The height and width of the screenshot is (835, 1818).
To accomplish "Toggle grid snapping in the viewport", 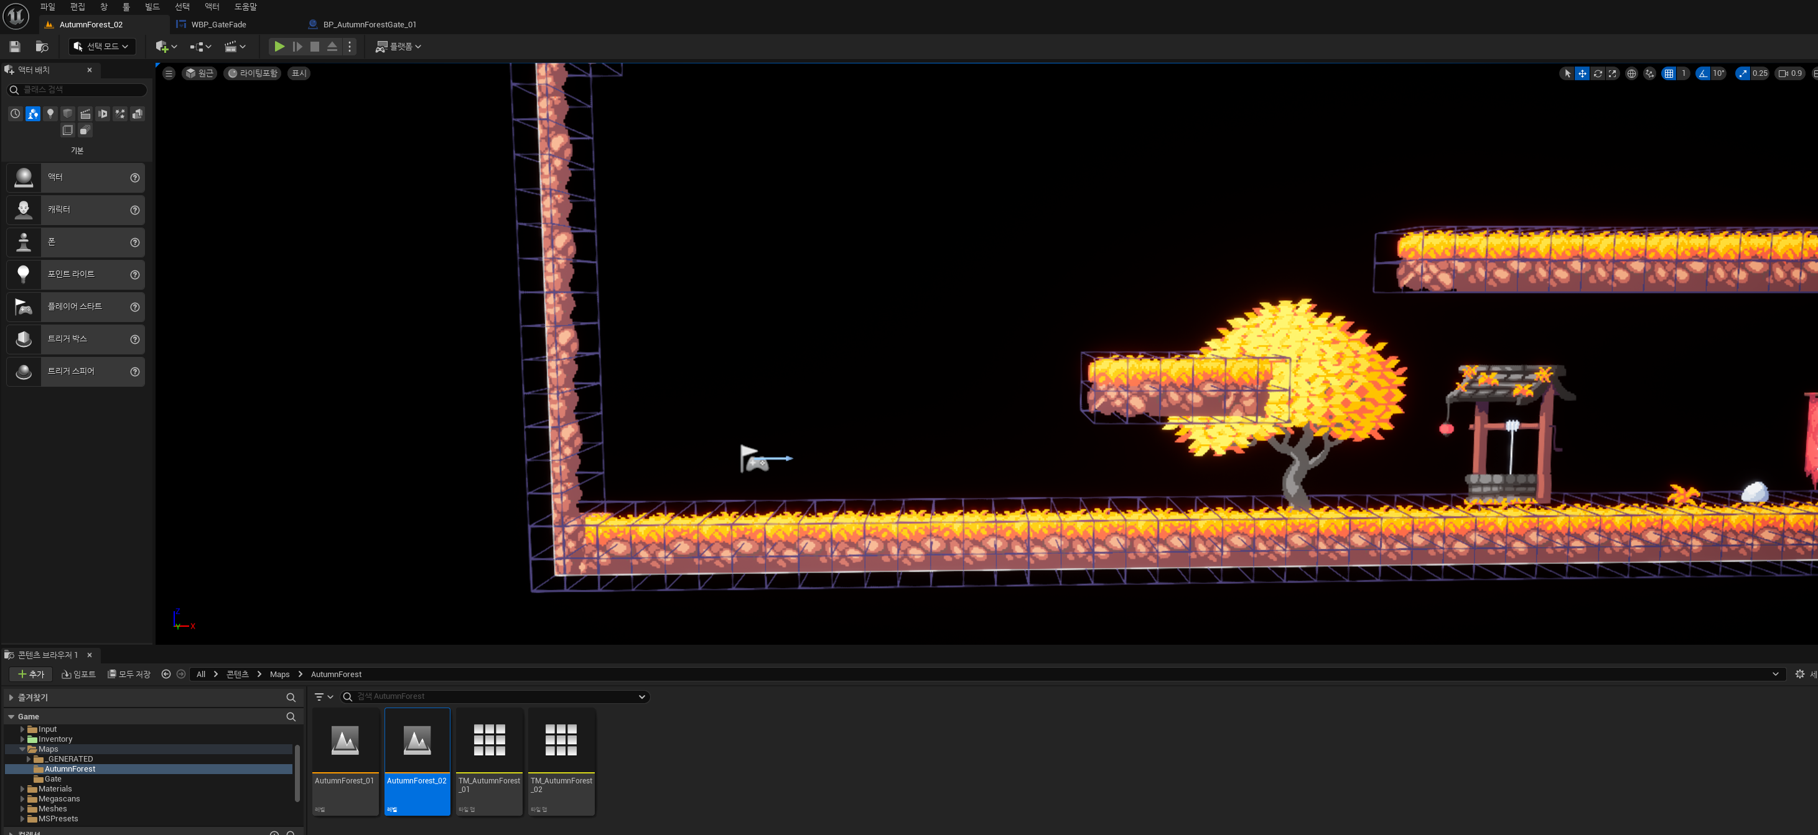I will pos(1669,73).
